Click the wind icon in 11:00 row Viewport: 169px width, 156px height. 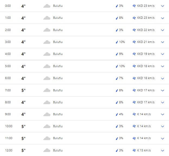point(134,138)
